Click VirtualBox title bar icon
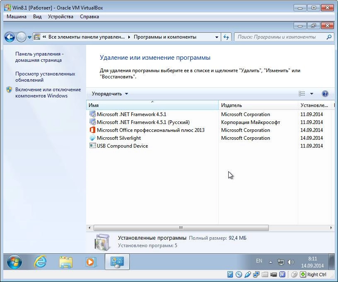Image resolution: width=338 pixels, height=282 pixels. pyautogui.click(x=7, y=7)
